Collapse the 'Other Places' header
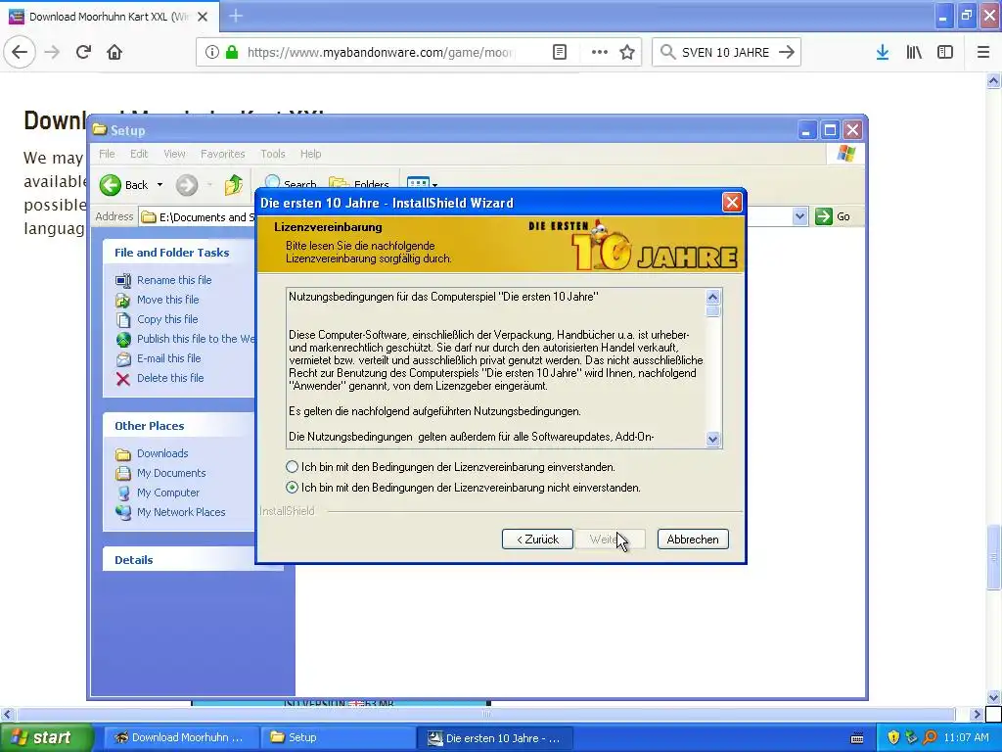1002x752 pixels. coord(179,425)
